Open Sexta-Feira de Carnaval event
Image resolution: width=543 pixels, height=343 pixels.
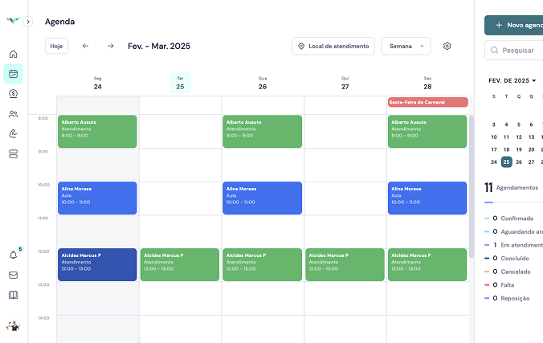427,102
